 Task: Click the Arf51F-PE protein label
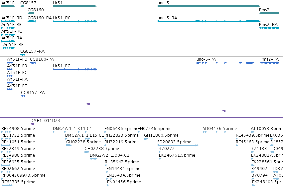pos(17,86)
